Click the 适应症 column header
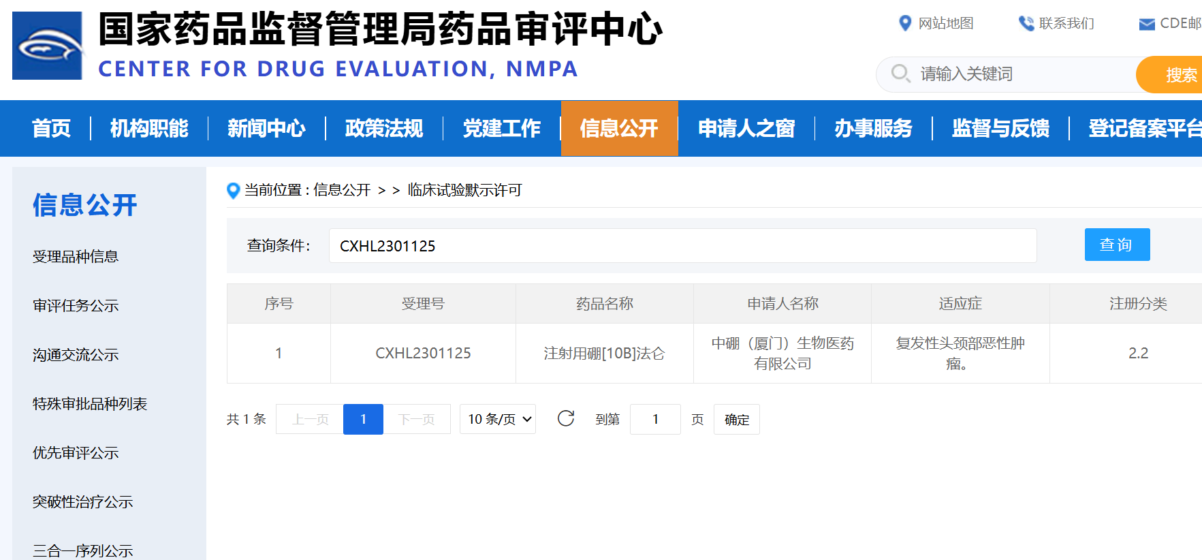Screen dimensions: 1202x560 [960, 304]
